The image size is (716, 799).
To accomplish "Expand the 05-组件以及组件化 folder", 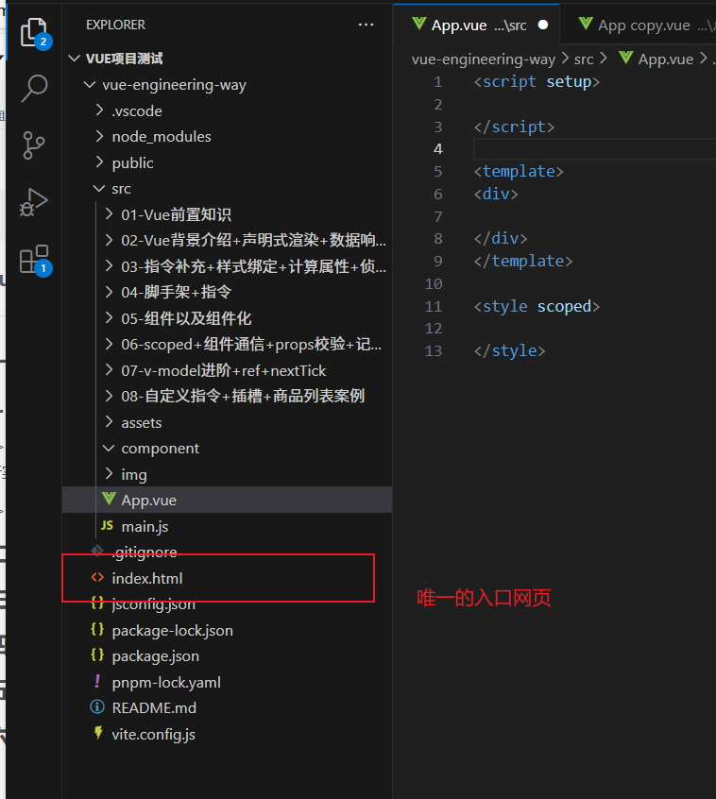I will pyautogui.click(x=109, y=318).
